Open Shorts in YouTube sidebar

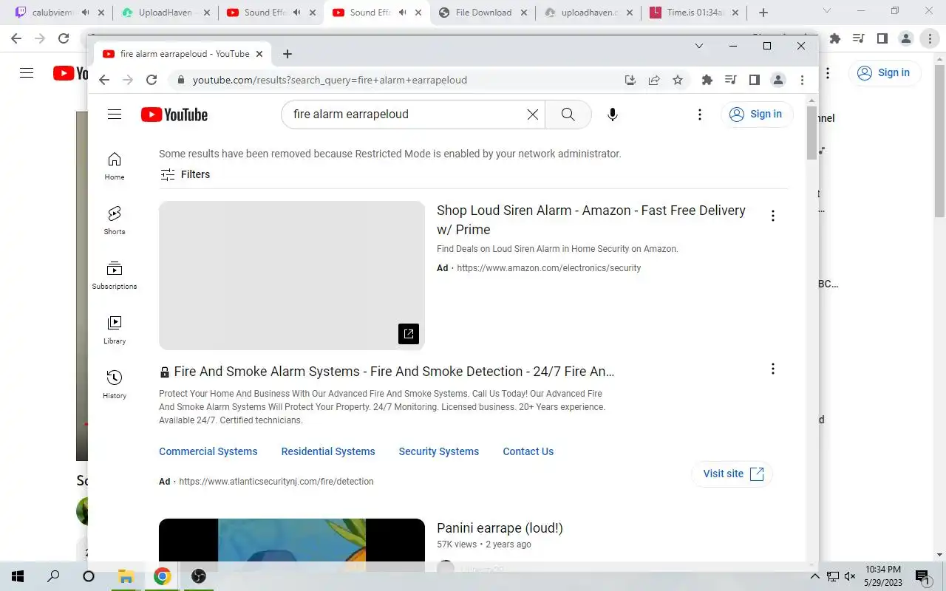coord(115,221)
